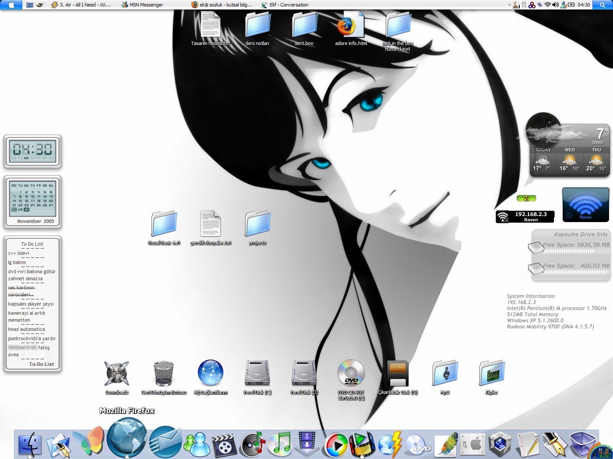Launch Mozilla Firefox globe in dock
Viewport: 613px width, 459px height.
[127, 438]
